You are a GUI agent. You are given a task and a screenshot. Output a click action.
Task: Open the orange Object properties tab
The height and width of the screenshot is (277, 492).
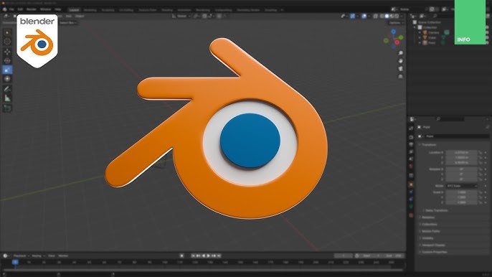coord(412,184)
